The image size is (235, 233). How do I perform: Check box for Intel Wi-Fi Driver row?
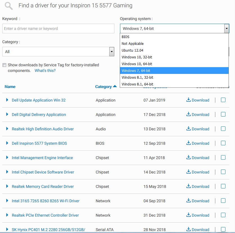tap(223, 201)
